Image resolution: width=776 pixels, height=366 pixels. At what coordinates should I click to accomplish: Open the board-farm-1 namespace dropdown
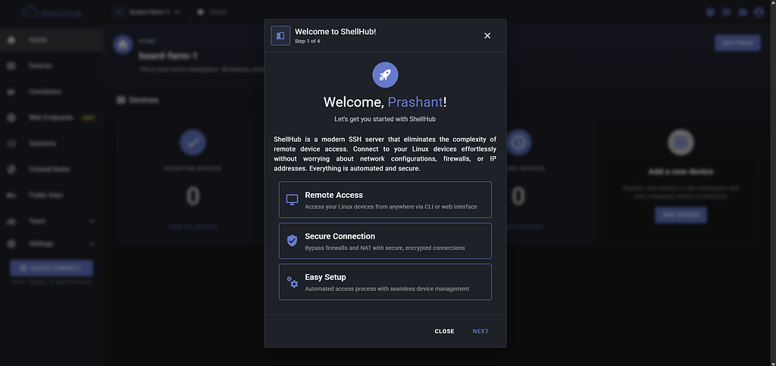tap(148, 12)
